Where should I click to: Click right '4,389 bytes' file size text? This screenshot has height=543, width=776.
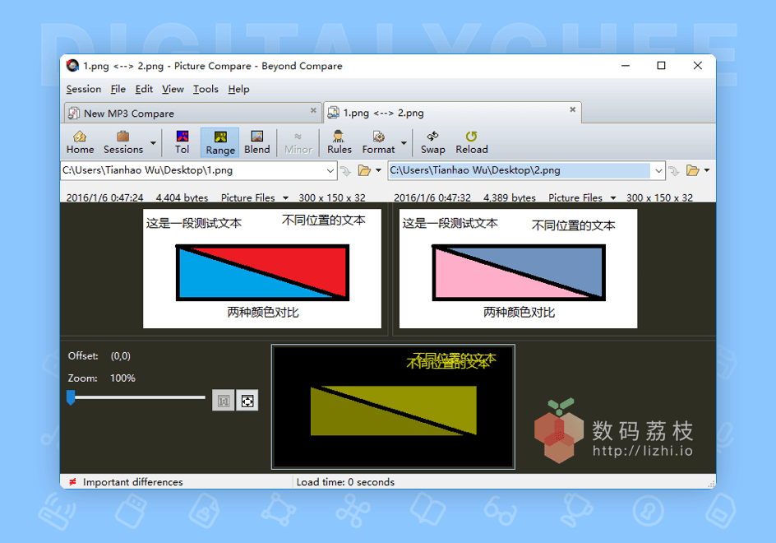coord(510,197)
